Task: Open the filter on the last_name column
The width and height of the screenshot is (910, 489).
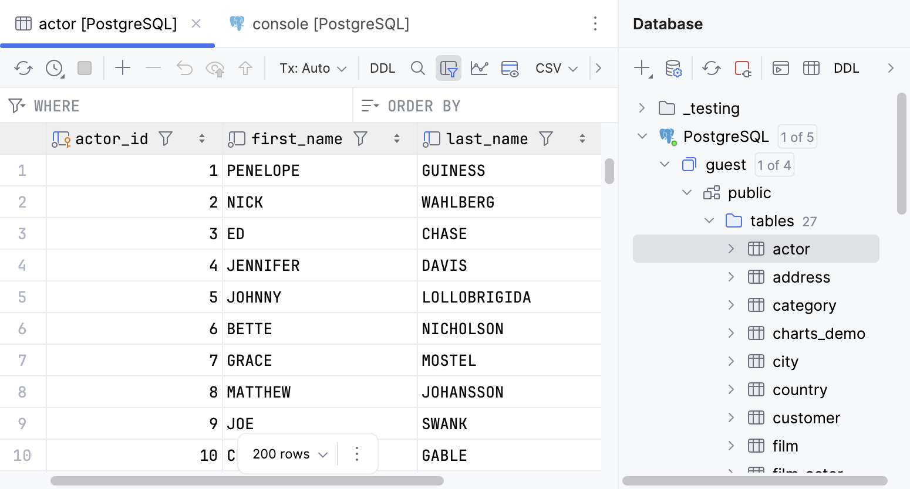Action: click(x=546, y=138)
